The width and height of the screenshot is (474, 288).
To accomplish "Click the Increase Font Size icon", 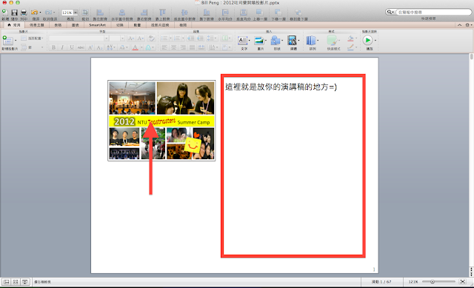I will (131, 38).
